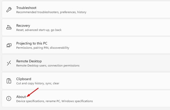Click the Troubleshoot wrench icon
Screen dimensions: 170x110
coord(9,10)
